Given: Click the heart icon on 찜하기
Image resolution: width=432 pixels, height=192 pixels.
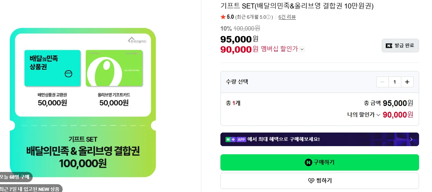Looking at the screenshot, I should (x=311, y=181).
